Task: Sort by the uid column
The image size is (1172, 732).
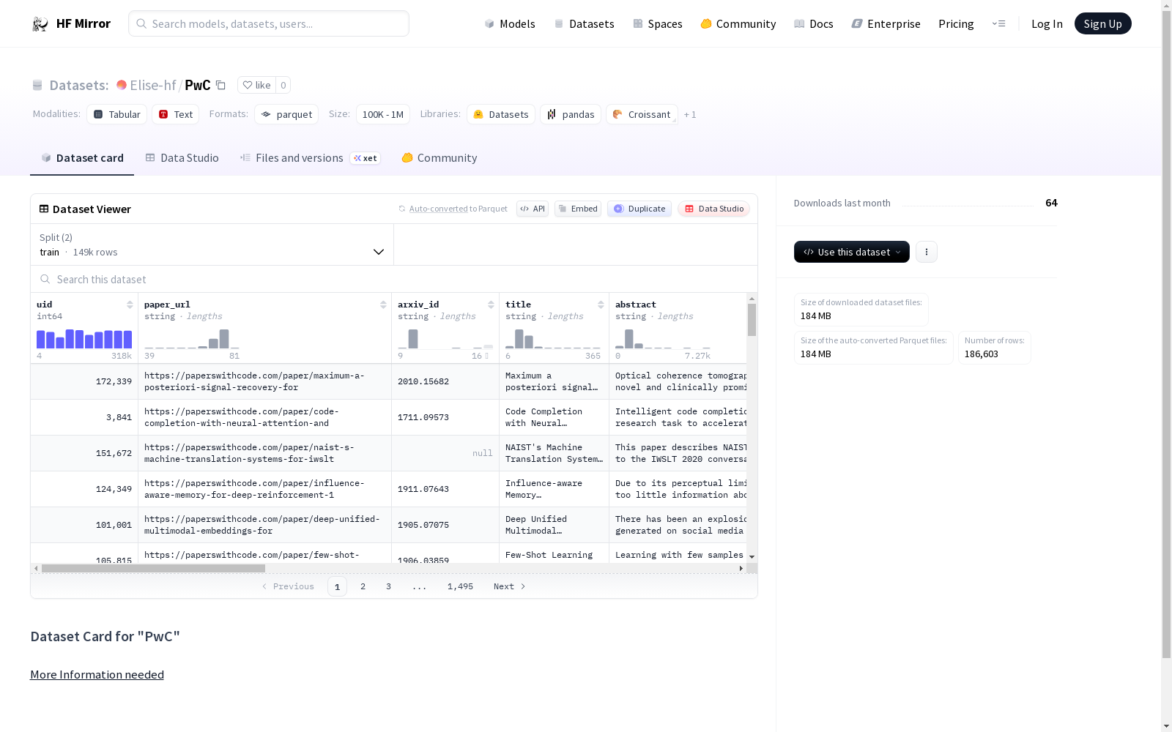Action: click(x=130, y=305)
